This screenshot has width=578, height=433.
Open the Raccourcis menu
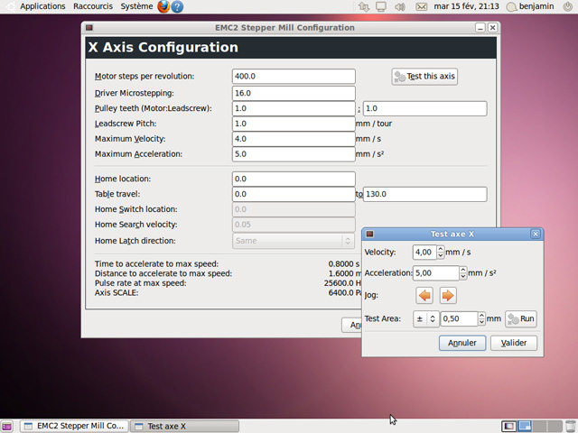pyautogui.click(x=93, y=6)
